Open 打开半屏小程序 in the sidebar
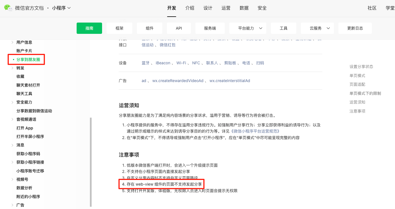The height and width of the screenshot is (209, 395). 30,137
